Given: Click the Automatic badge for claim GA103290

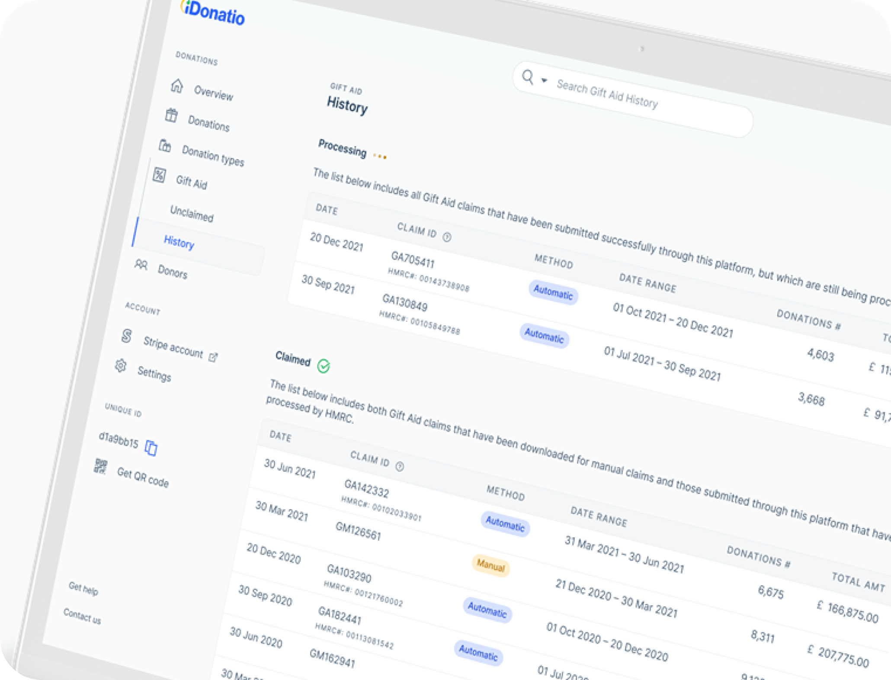Looking at the screenshot, I should tap(487, 610).
